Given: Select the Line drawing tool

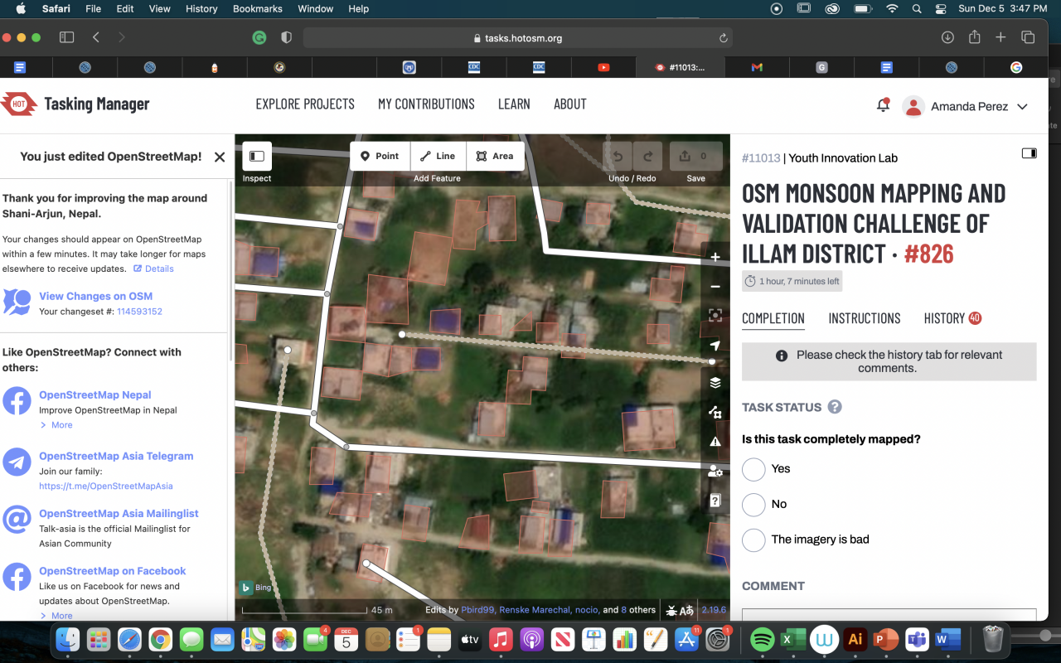Looking at the screenshot, I should coord(437,156).
